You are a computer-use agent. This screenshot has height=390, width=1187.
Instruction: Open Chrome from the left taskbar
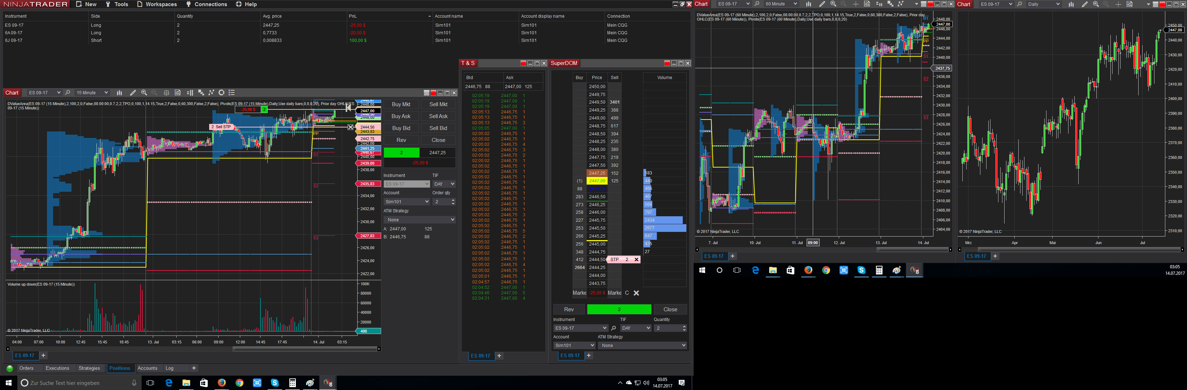[x=239, y=383]
